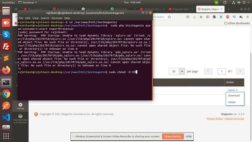Open Google Chrome from the dock
Viewport: 252px width, 142px height.
(x=6, y=94)
